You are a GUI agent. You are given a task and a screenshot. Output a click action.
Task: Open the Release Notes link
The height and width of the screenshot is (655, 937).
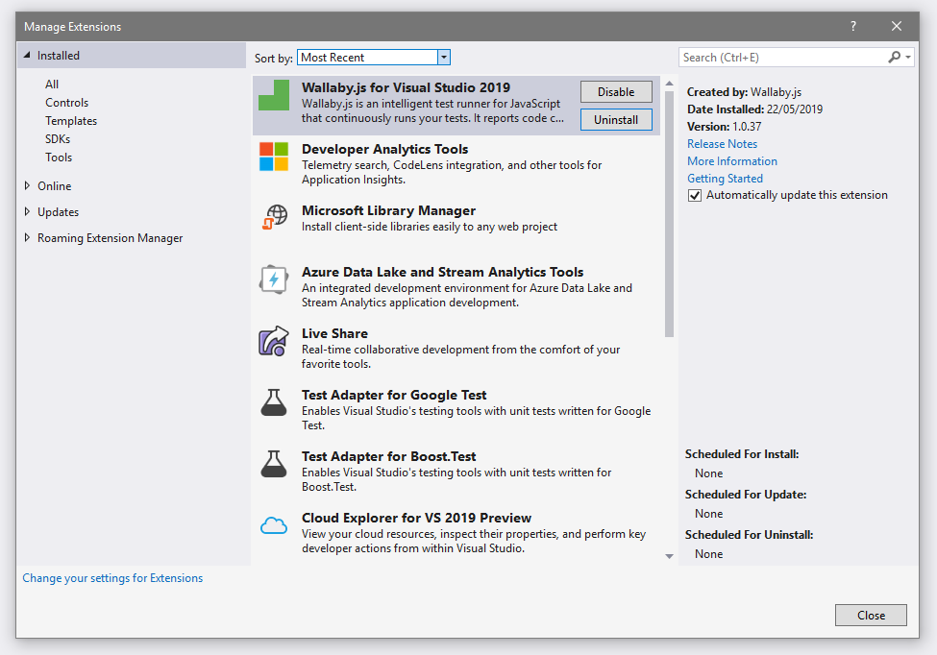(722, 144)
